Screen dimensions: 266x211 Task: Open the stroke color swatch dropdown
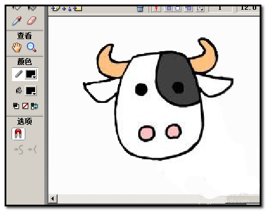tap(31, 74)
